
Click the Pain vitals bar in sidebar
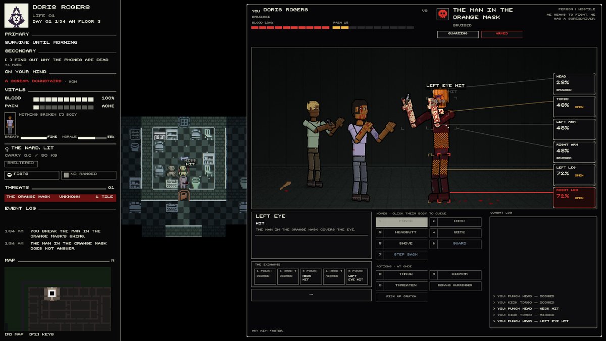point(63,107)
